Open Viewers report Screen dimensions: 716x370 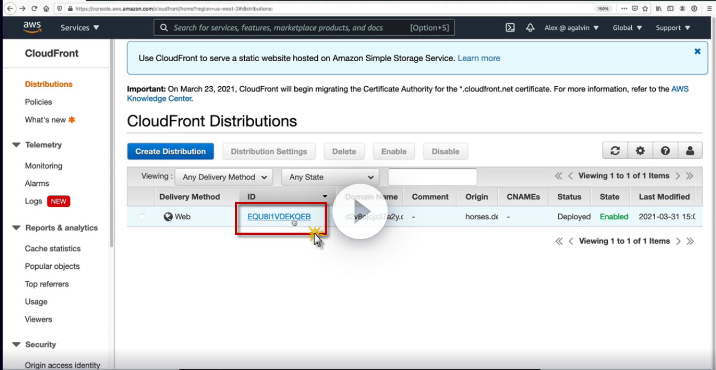pos(38,319)
